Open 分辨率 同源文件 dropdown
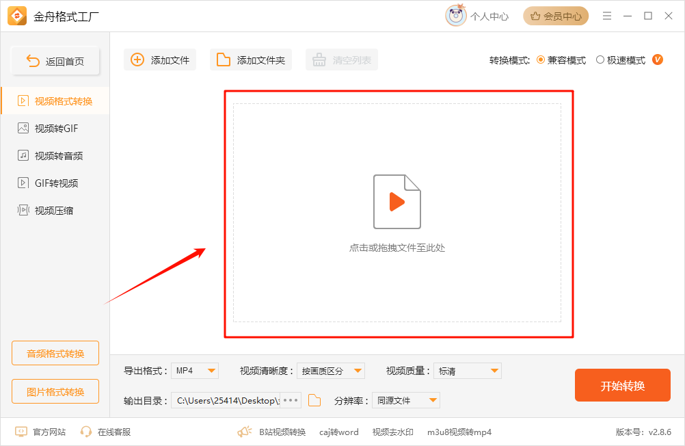The width and height of the screenshot is (685, 446). 406,400
